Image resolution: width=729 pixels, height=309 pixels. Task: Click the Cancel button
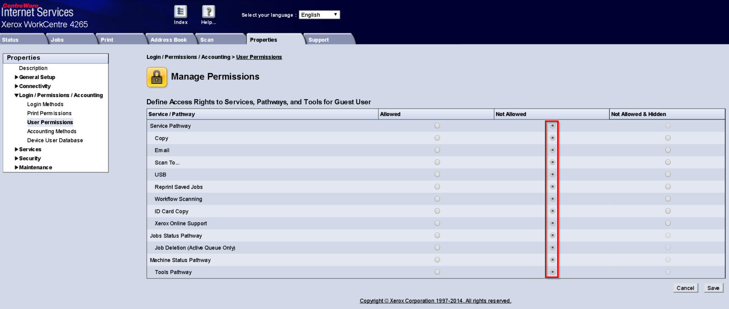click(x=685, y=288)
